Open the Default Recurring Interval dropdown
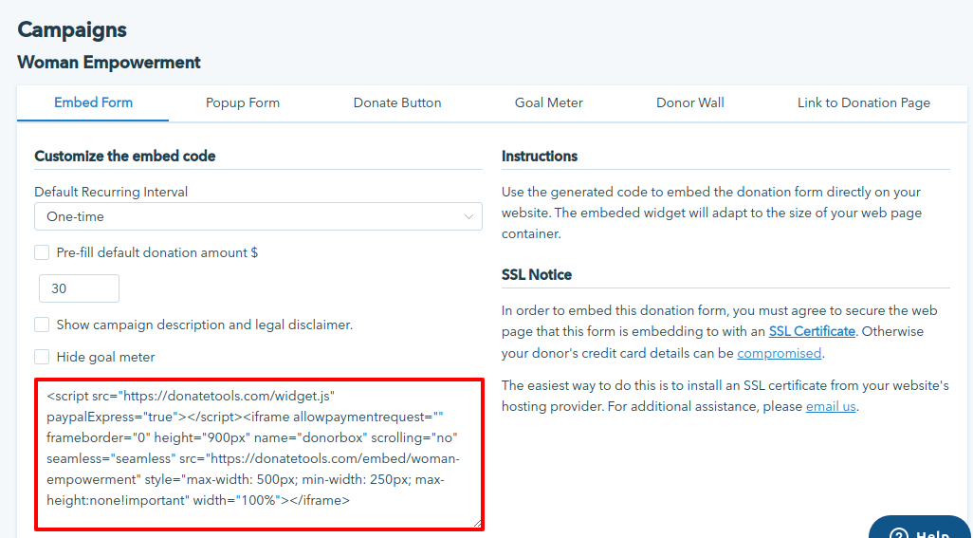The width and height of the screenshot is (973, 538). [258, 216]
